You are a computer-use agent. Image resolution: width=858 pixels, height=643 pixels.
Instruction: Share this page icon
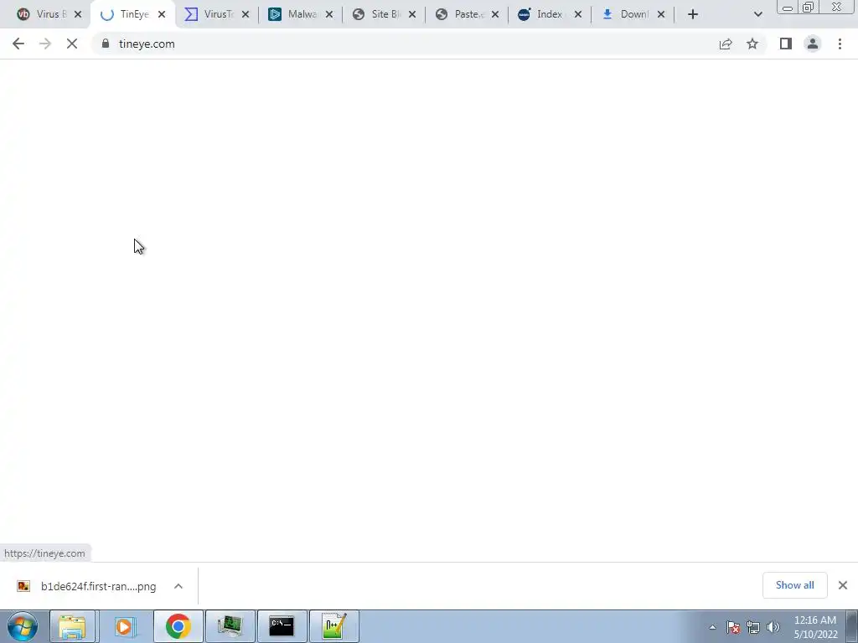(726, 44)
